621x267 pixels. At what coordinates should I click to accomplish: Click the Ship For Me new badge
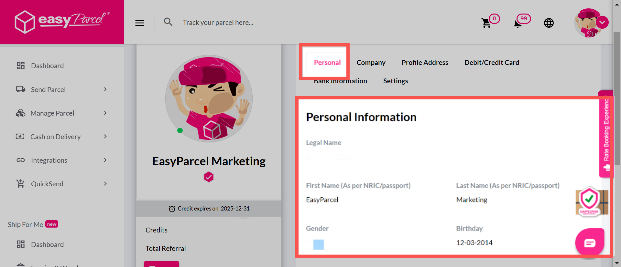(x=52, y=224)
